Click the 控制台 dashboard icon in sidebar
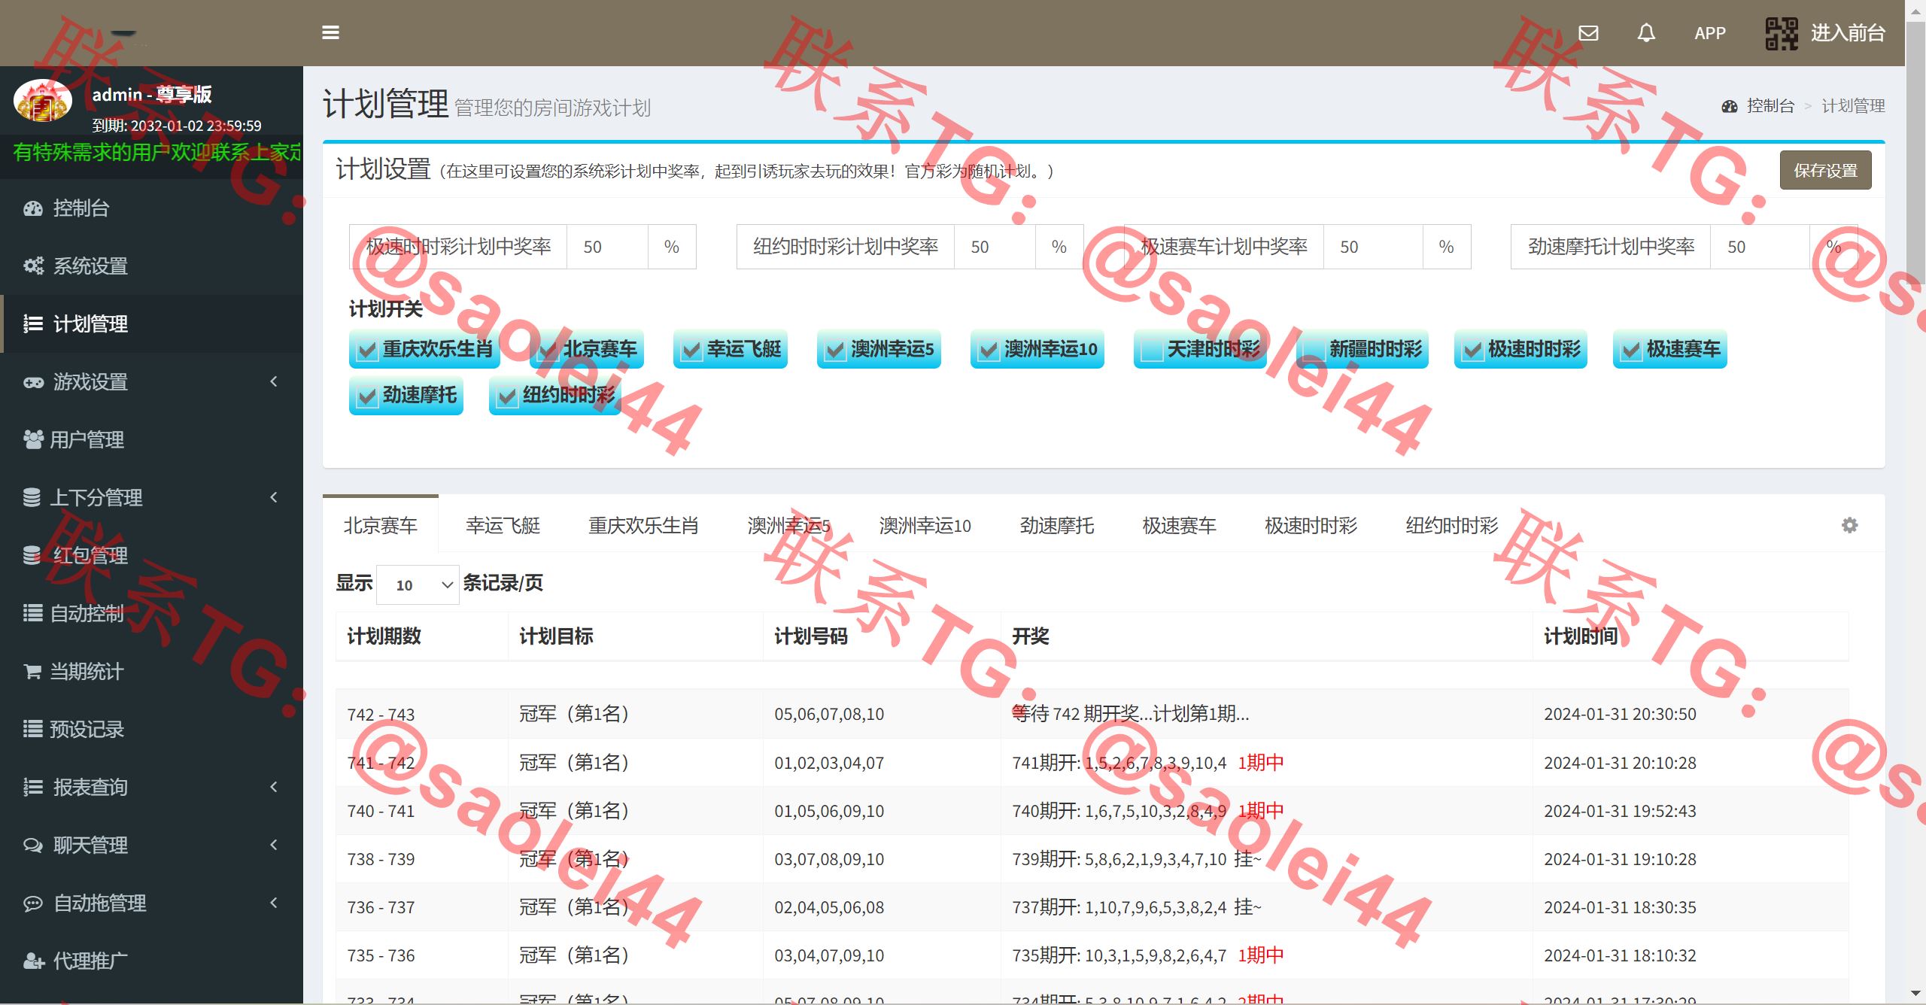 pyautogui.click(x=33, y=208)
